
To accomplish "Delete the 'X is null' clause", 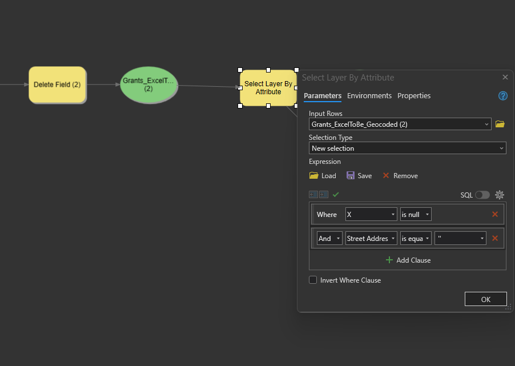I will point(495,215).
